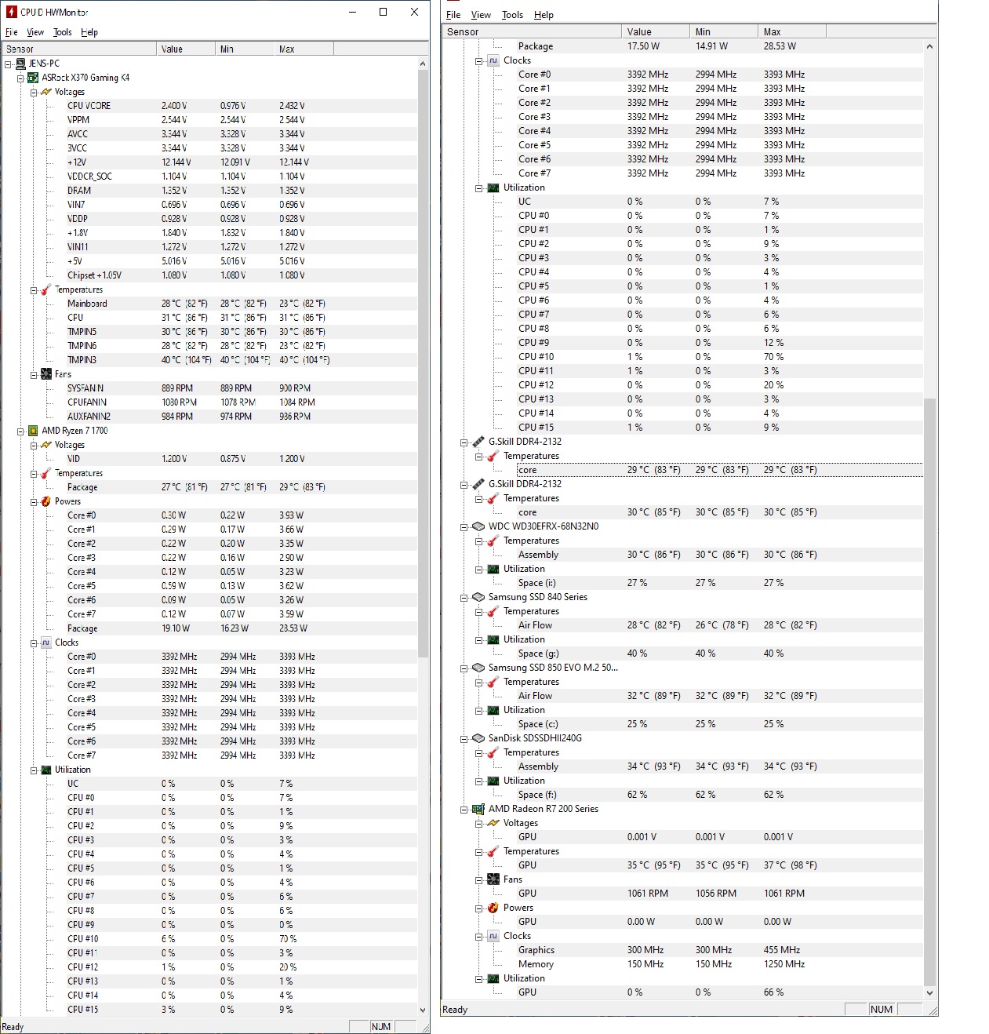Click the Powers icon under AMD Radeon R7

[x=493, y=908]
